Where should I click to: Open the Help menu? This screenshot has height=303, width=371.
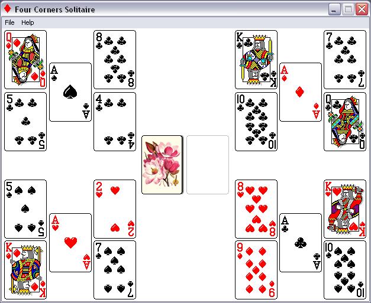pos(28,22)
